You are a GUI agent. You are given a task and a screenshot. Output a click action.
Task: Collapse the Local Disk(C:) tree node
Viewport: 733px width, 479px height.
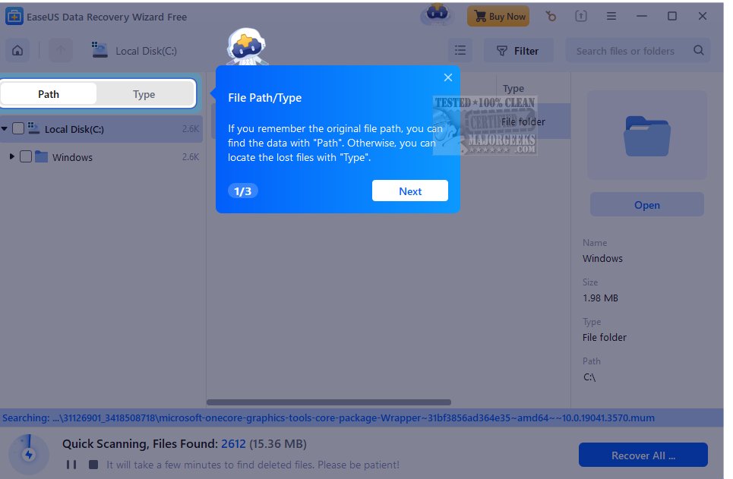(x=5, y=128)
